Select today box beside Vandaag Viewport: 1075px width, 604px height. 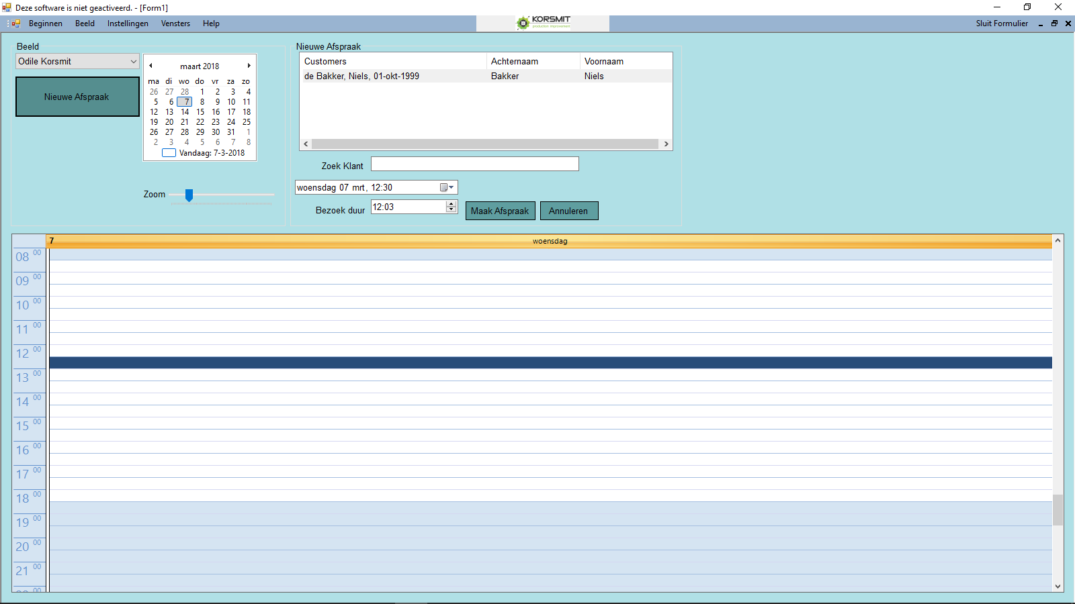coord(169,153)
